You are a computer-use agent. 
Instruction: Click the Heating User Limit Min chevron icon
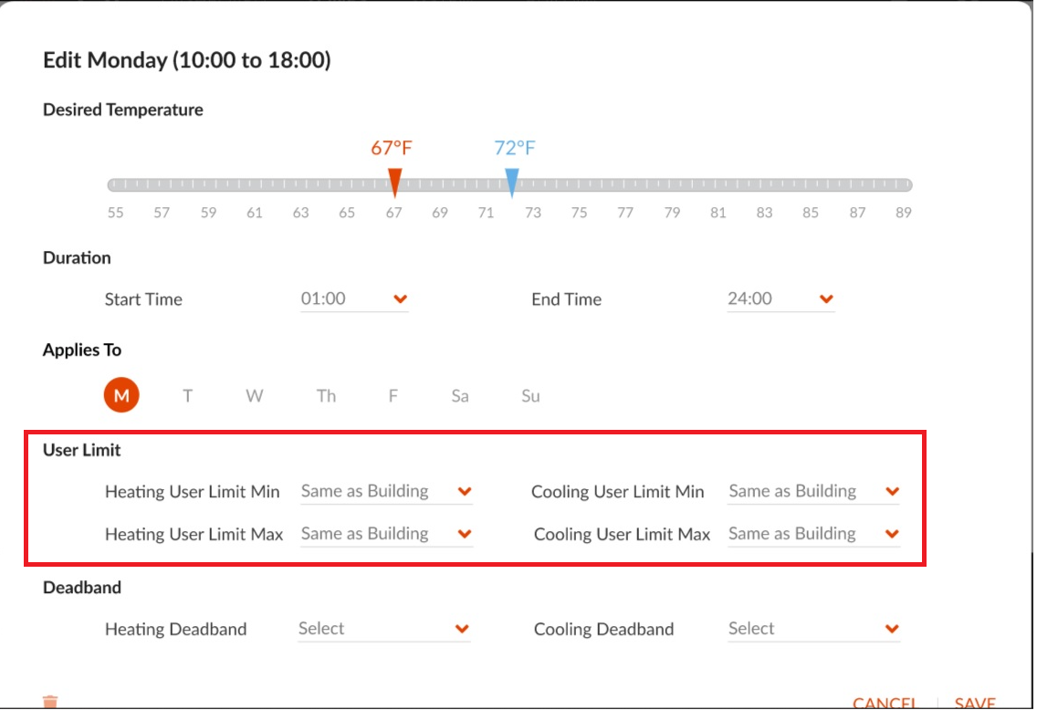click(464, 490)
